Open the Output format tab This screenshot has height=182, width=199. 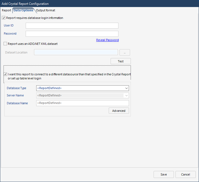click(x=45, y=10)
